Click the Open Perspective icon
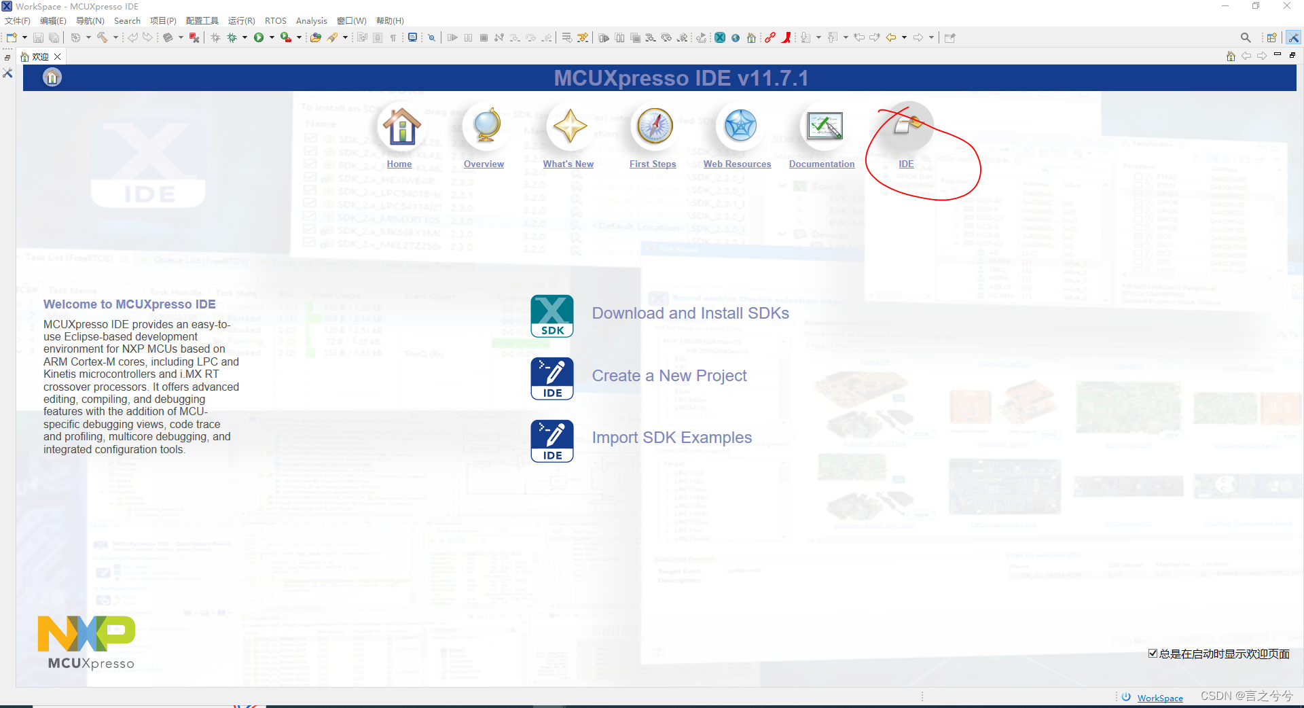Viewport: 1304px width, 708px height. tap(1272, 37)
